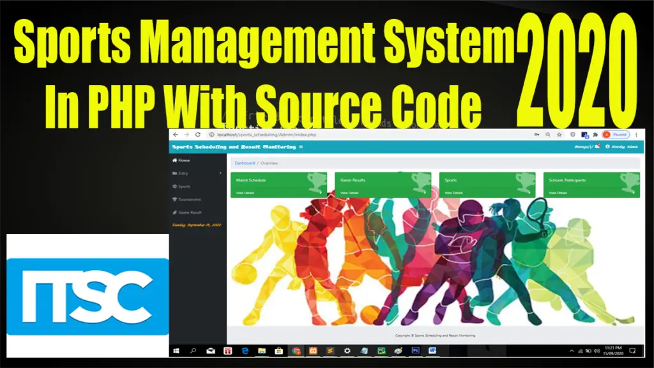
Task: Bookmark the page with the star icon
Action: [559, 134]
